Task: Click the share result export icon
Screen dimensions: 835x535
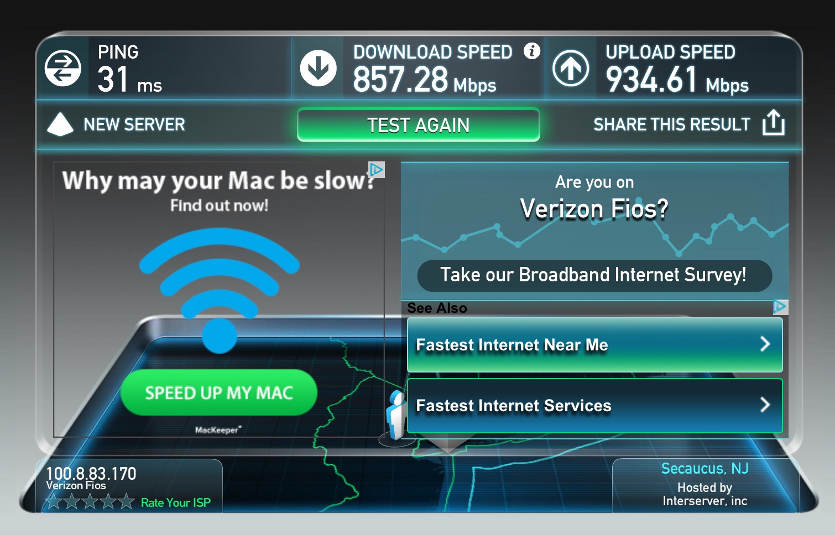Action: click(x=773, y=123)
